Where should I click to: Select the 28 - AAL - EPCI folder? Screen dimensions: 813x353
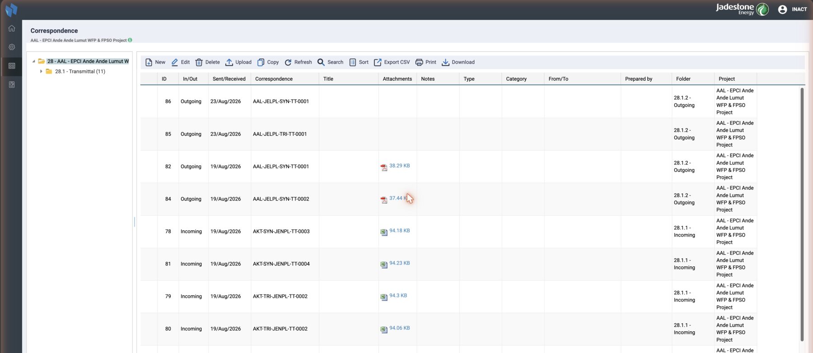pos(88,61)
